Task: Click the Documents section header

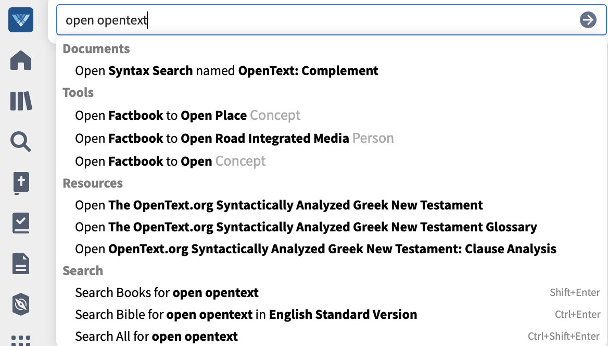Action: (x=96, y=49)
